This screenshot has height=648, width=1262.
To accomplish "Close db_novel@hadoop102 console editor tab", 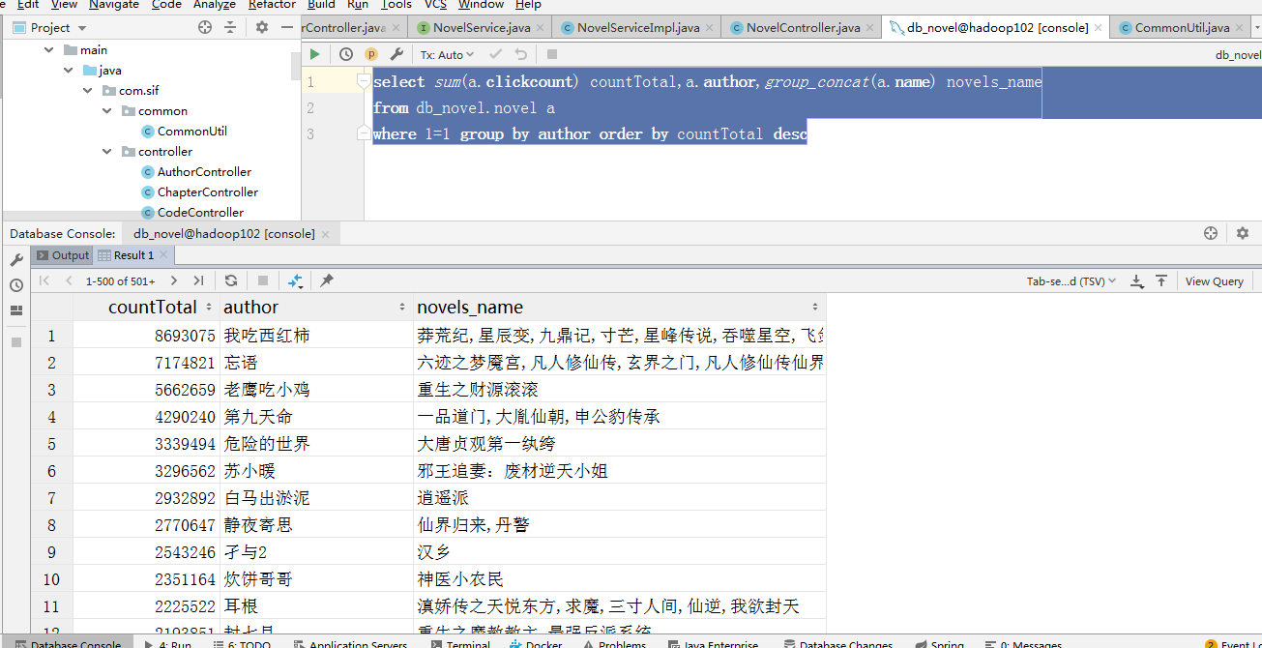I will pyautogui.click(x=1100, y=28).
